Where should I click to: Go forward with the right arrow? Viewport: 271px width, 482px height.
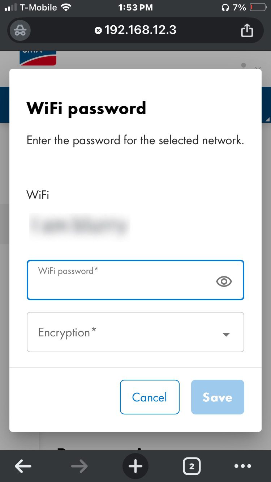pyautogui.click(x=79, y=466)
